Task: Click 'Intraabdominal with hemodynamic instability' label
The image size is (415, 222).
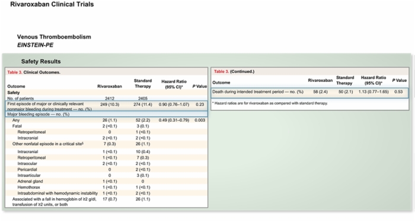Action: coord(58,193)
